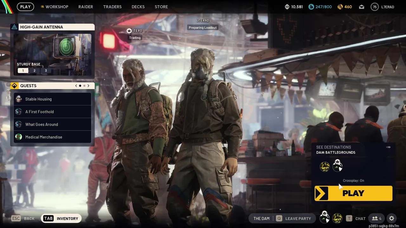Select Sturdy Base level 2
Screen dimensions: 406x228
pos(35,71)
